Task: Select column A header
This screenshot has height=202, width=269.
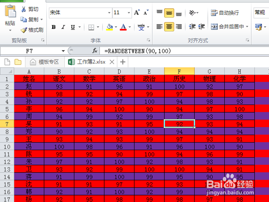Action: [x=29, y=71]
